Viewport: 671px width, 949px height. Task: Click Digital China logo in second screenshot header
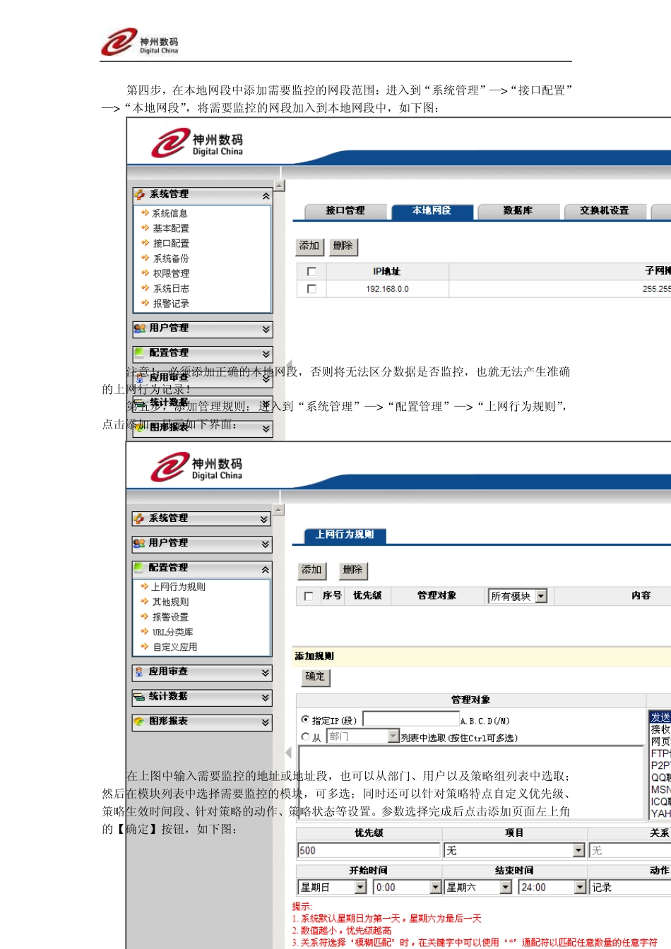pos(196,467)
